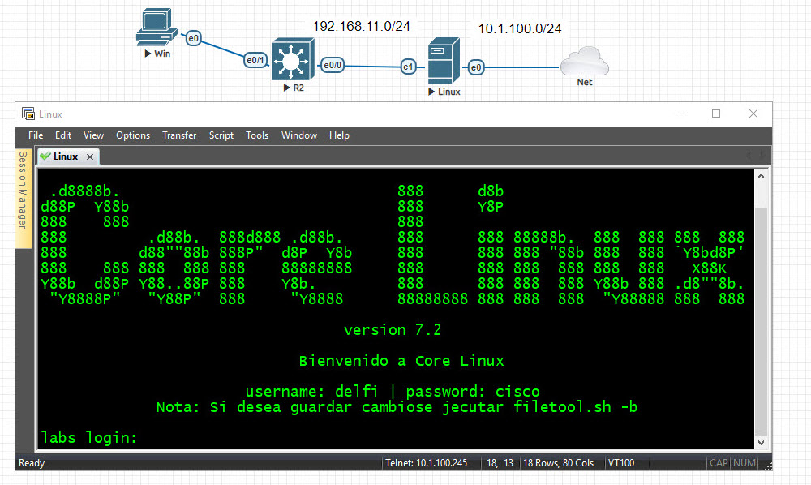Image resolution: width=811 pixels, height=485 pixels.
Task: Click the green connected icon on the Linux tab
Action: tap(48, 156)
